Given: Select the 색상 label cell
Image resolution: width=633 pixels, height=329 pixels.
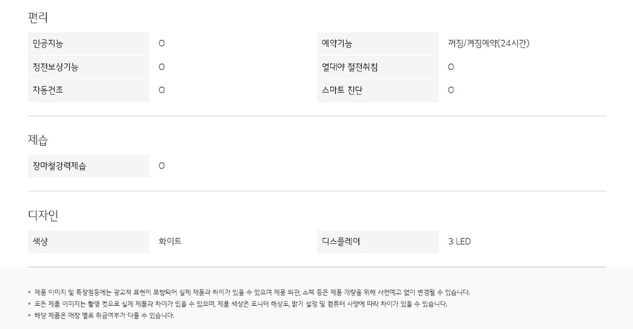Looking at the screenshot, I should pos(40,242).
